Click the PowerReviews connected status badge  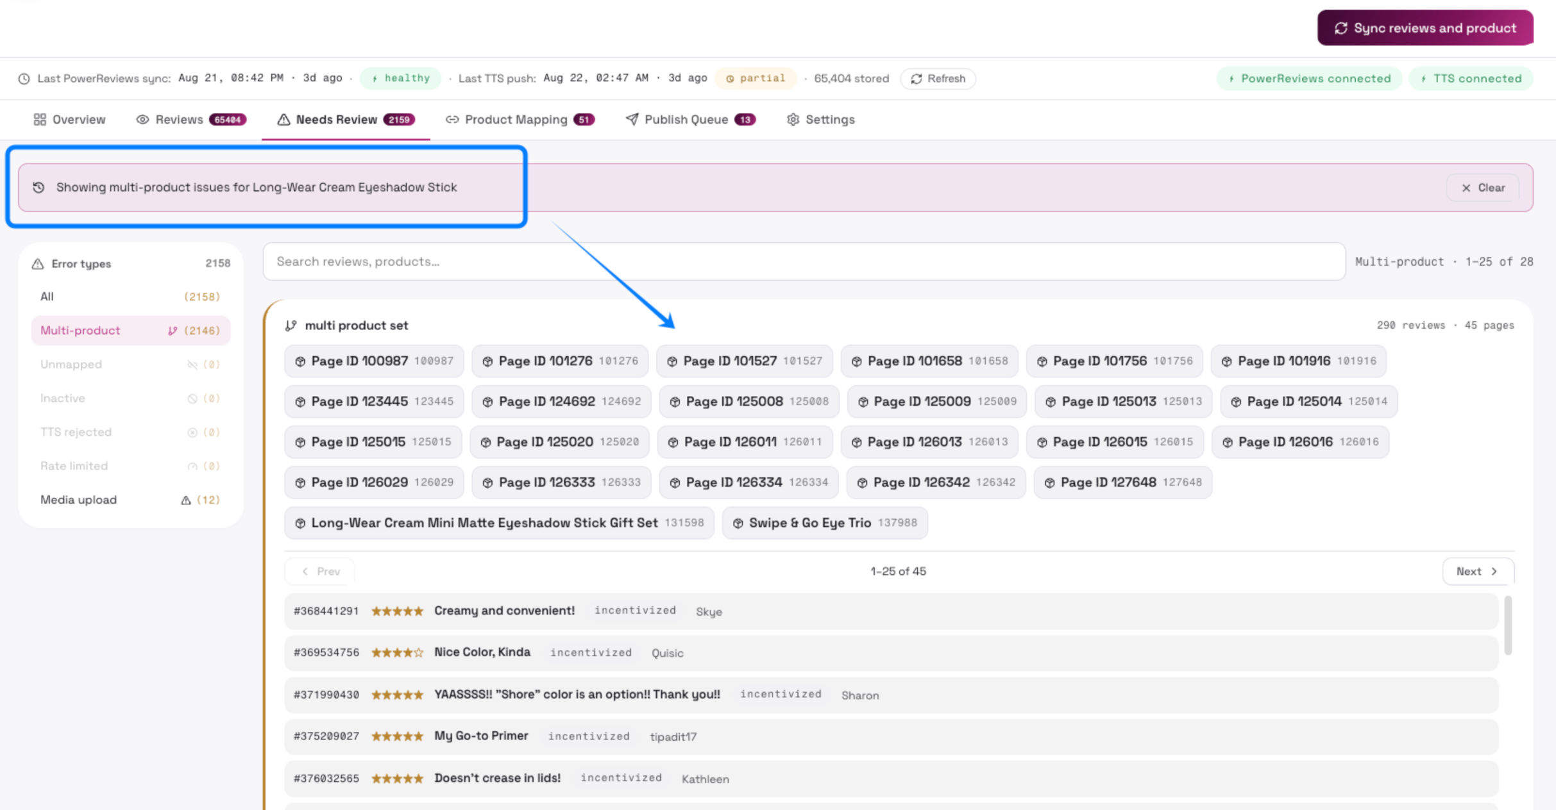(x=1309, y=78)
